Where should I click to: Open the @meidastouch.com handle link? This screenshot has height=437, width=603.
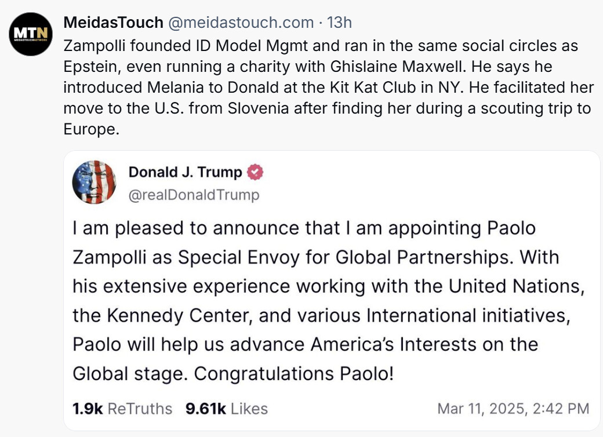click(x=241, y=23)
